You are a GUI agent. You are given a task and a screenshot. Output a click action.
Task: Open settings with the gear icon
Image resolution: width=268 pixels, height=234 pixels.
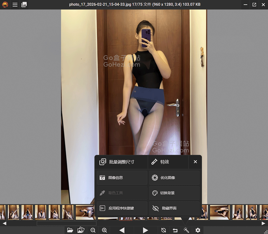pos(198,230)
